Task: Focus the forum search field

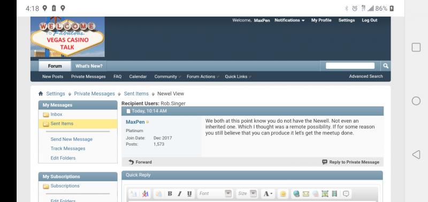Action: (350, 66)
